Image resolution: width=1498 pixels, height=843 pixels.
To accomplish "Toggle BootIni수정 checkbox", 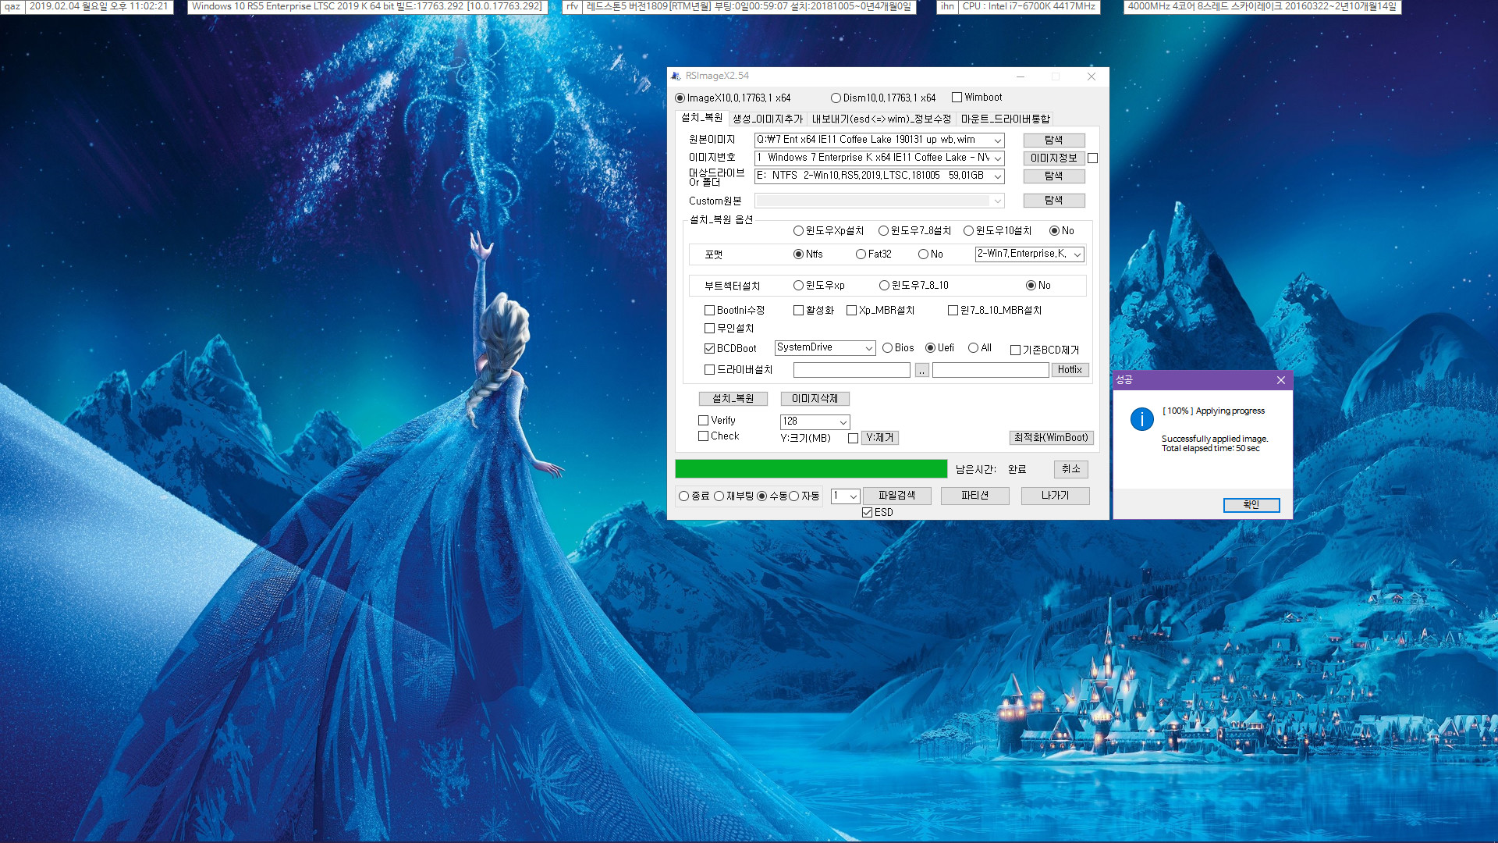I will [x=709, y=311].
